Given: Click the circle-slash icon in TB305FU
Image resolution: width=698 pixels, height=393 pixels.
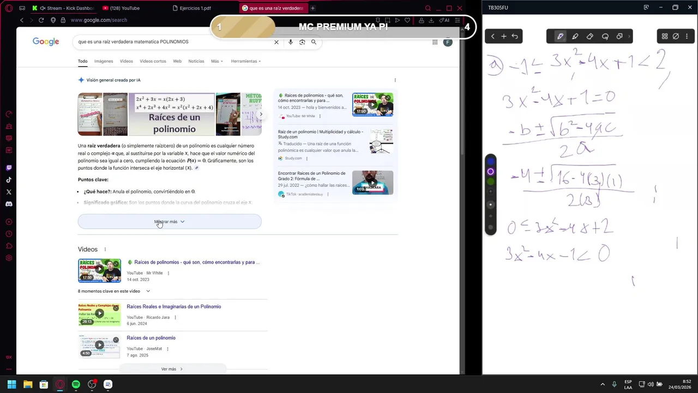Looking at the screenshot, I should (x=676, y=36).
